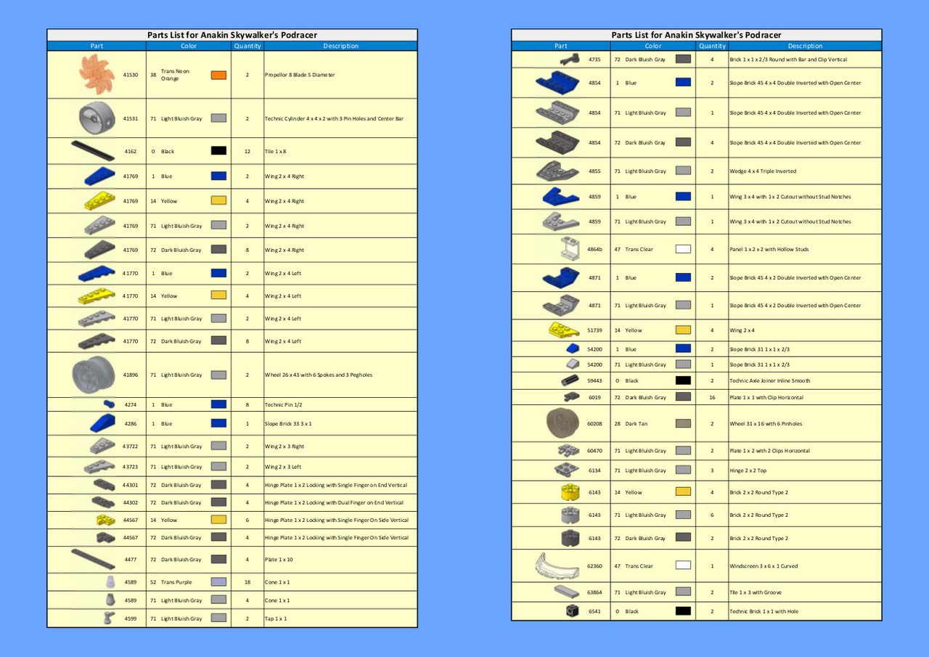This screenshot has height=657, width=929.
Task: Select the dark gray Wing 2 x 4 Left image
Action: [97, 341]
